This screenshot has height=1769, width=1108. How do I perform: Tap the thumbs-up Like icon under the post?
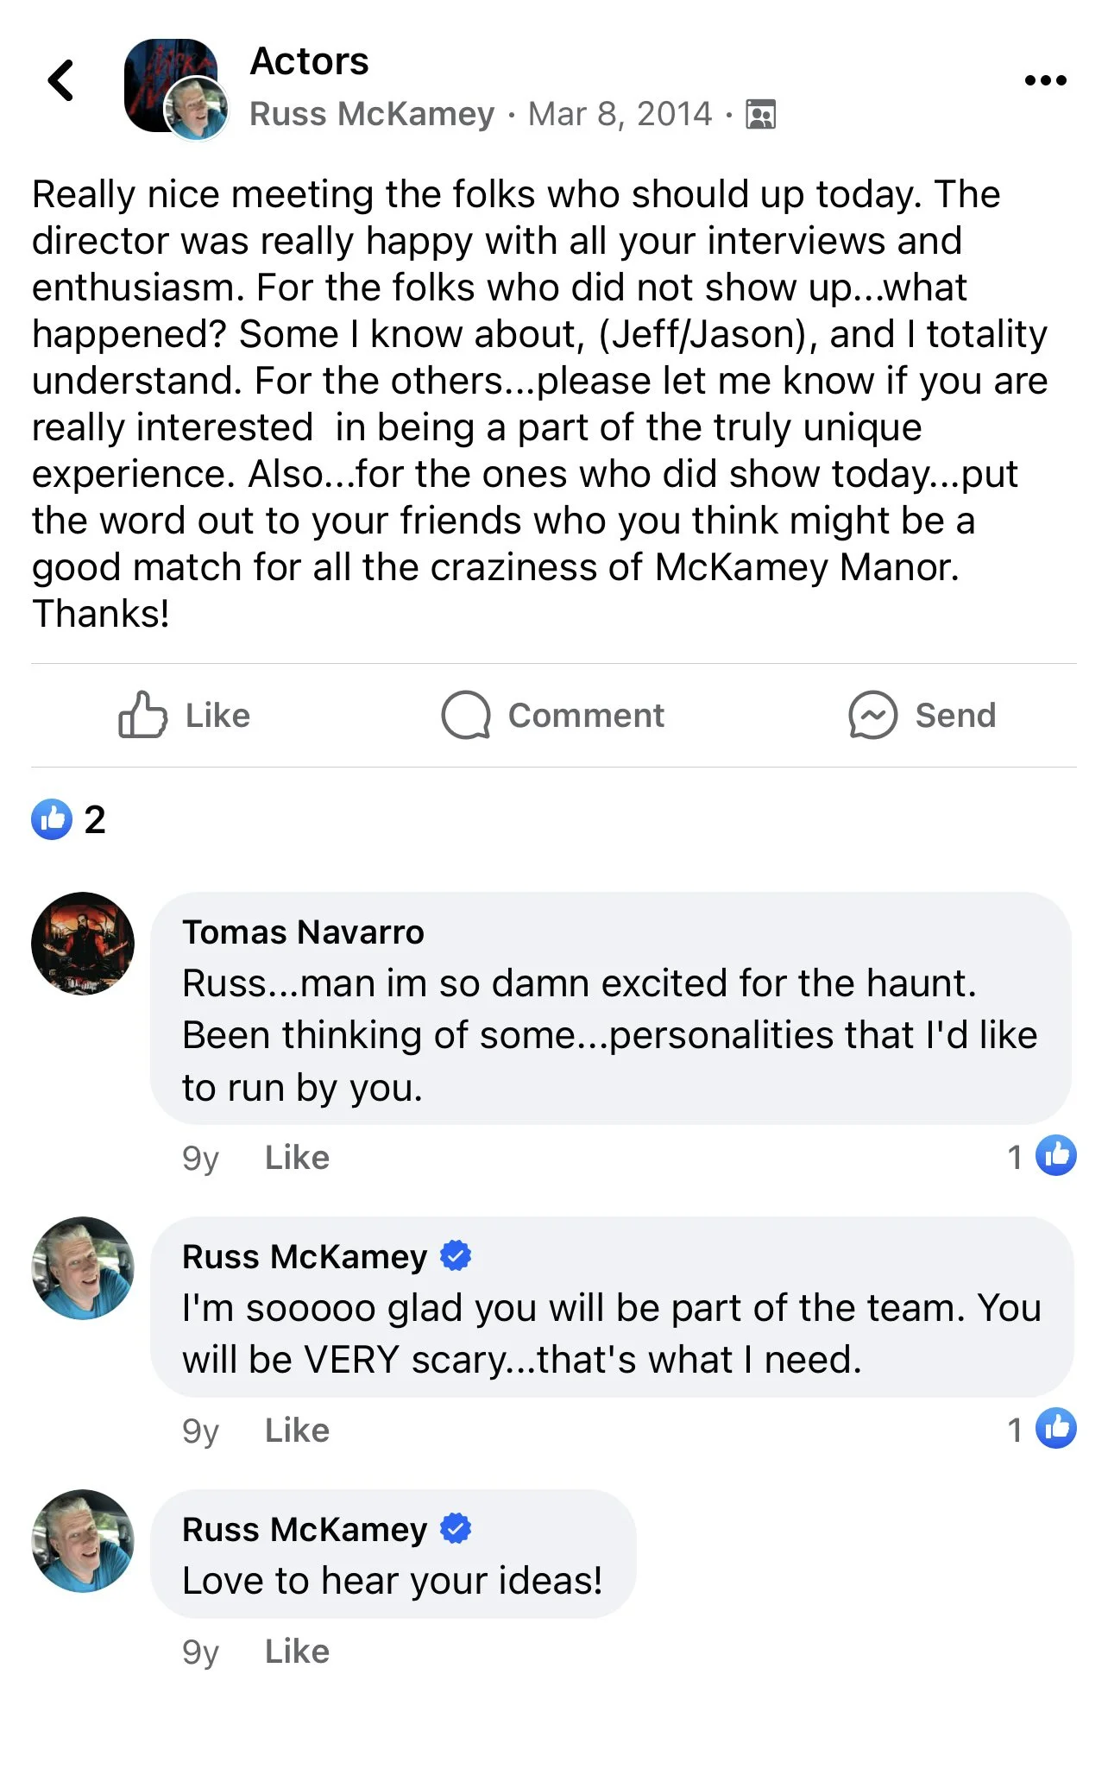142,715
